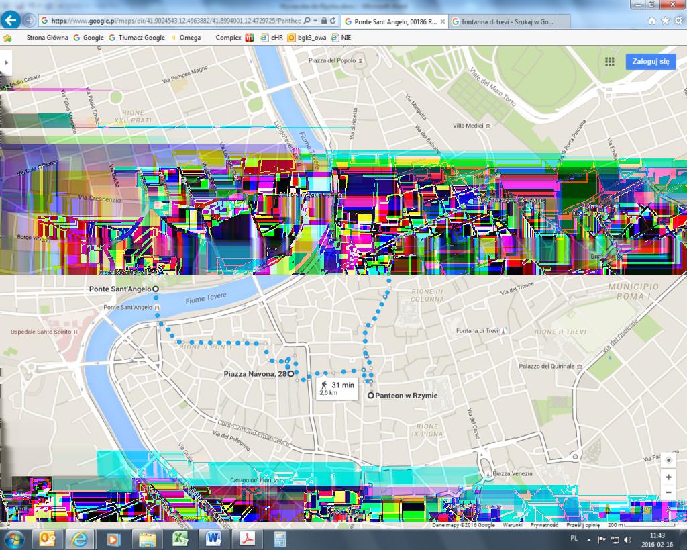Open Prywatność privacy link

(544, 525)
